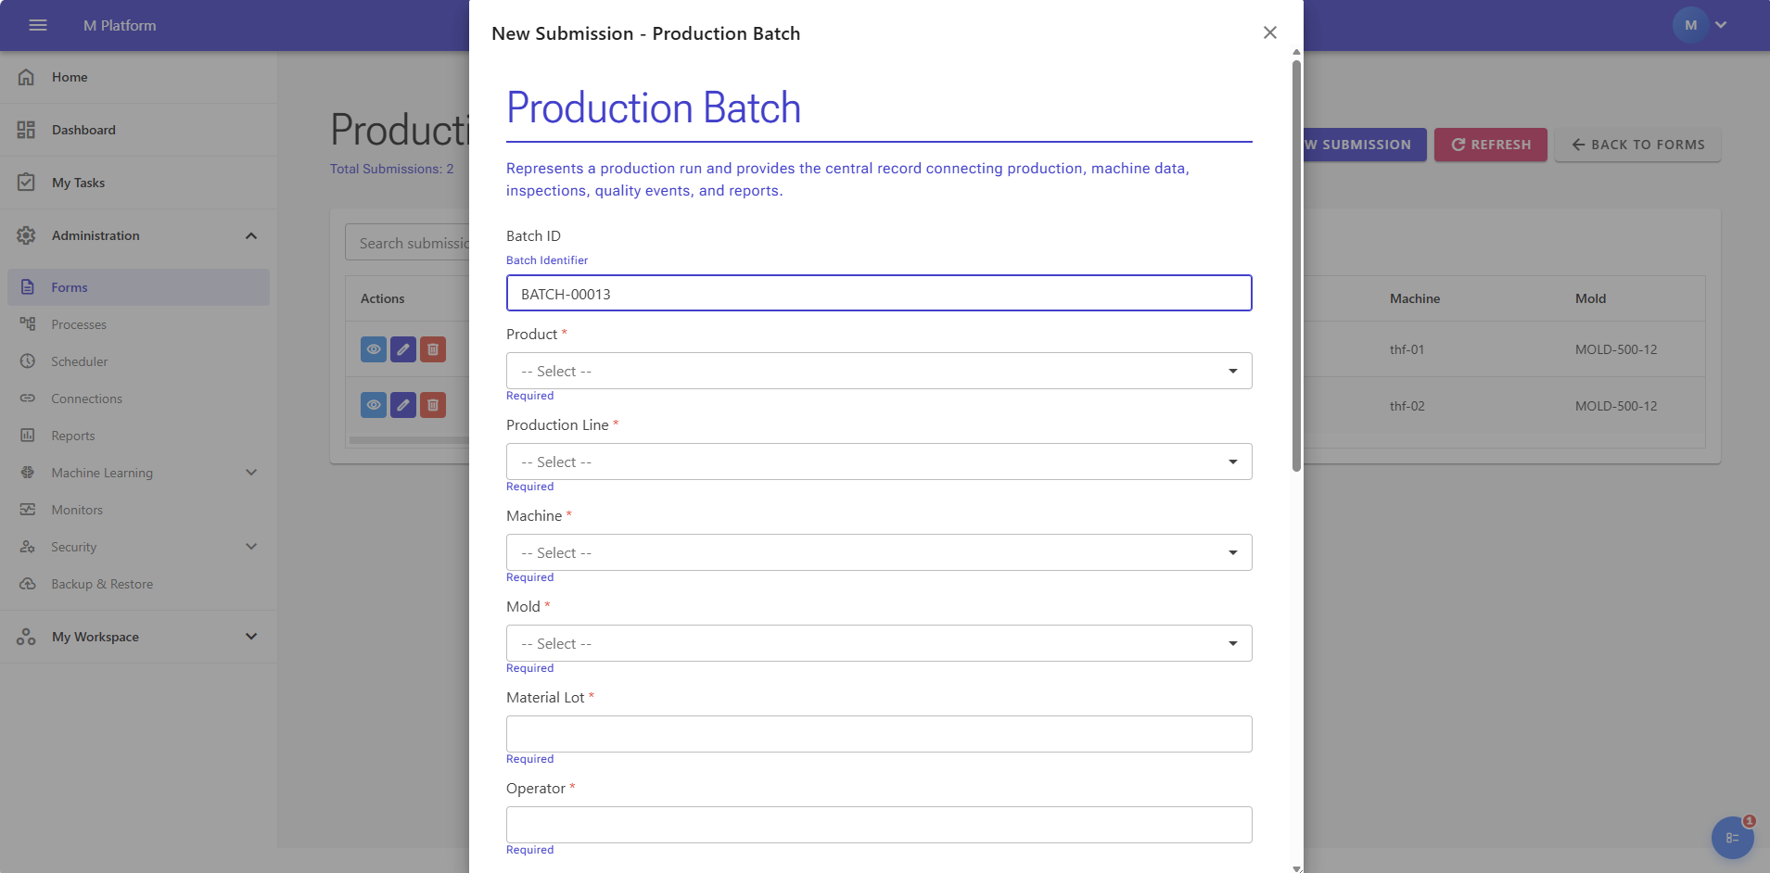The image size is (1770, 873).
Task: Click the Machine column header
Action: tap(1414, 298)
